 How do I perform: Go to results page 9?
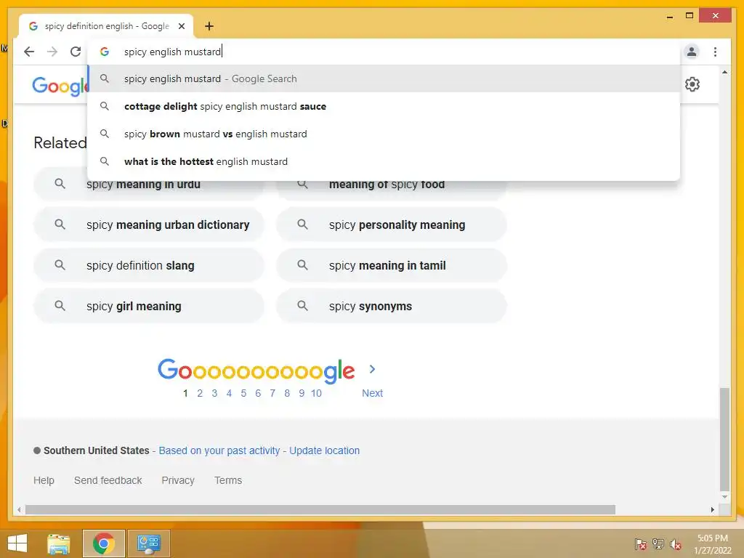302,393
